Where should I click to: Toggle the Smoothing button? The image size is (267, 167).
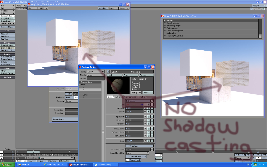[139, 146]
